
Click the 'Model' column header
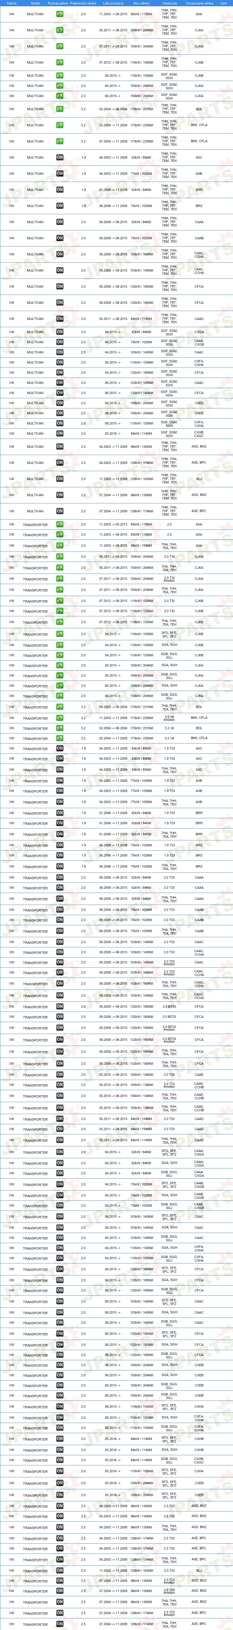point(35,3)
